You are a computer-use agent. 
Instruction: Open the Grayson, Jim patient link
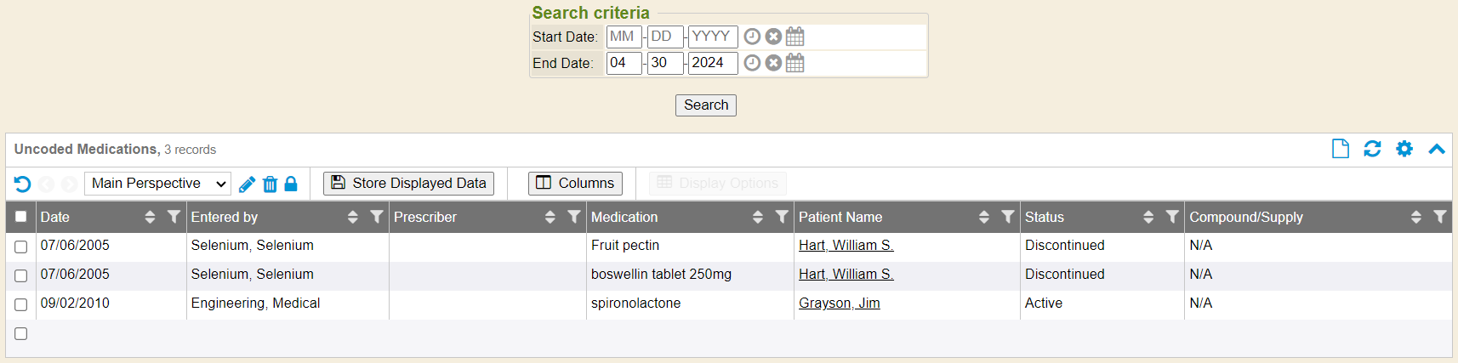(839, 303)
